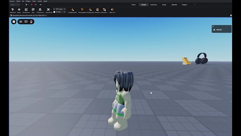Open the avatar Configurações setup tool
The image size is (241, 136).
pos(72,10)
